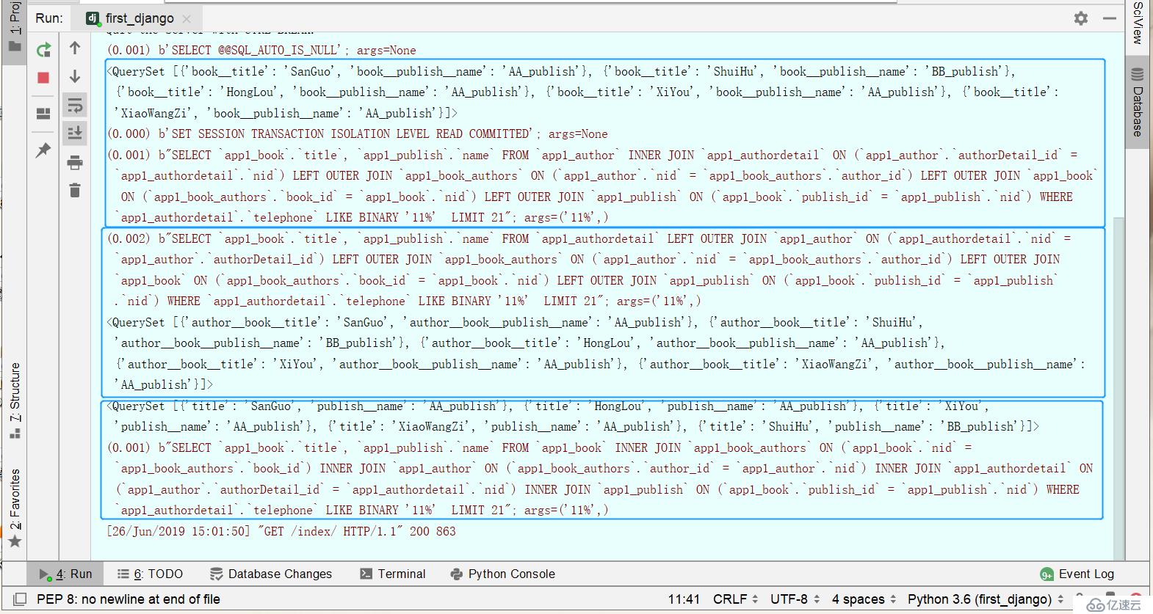
Task: Click the SET SESSION TRANSACTION ISOLATION line
Action: click(358, 134)
